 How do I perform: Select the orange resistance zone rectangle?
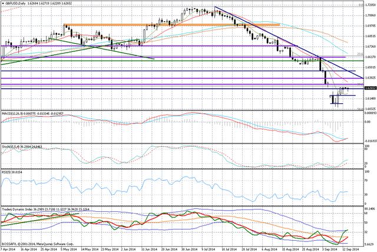(x=171, y=25)
